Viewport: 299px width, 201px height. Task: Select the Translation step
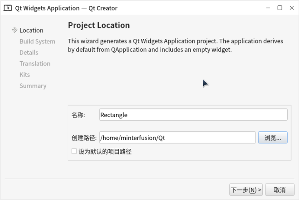pos(35,63)
